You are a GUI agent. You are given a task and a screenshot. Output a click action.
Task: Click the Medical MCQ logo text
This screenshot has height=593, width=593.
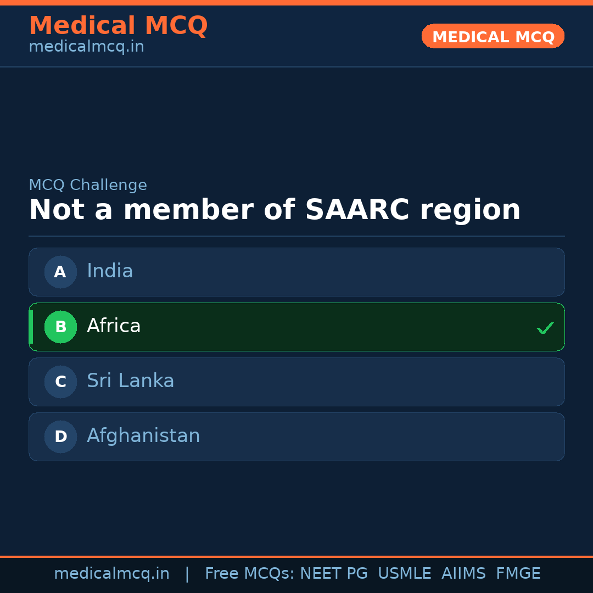tap(118, 26)
